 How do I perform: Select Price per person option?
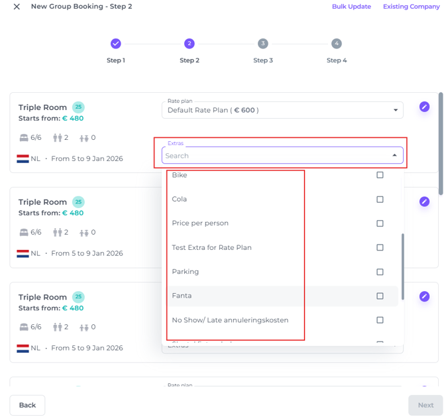200,223
